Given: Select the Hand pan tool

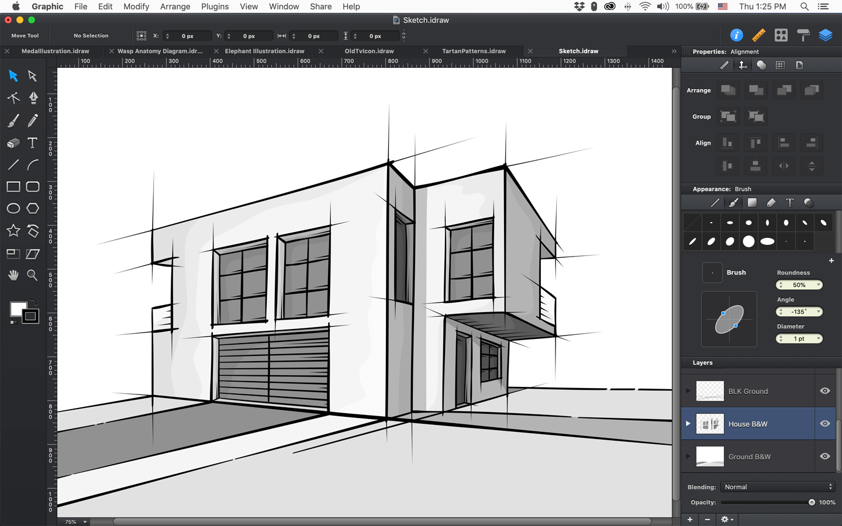Looking at the screenshot, I should coord(13,275).
